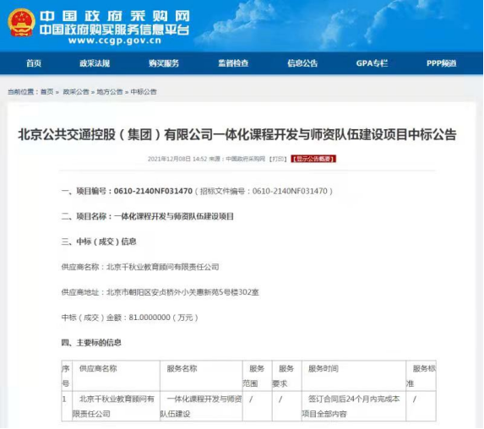Click the national emblem logo
The image size is (484, 429).
(x=21, y=23)
